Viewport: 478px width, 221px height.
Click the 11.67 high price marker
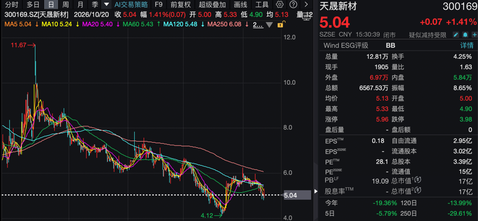click(x=18, y=45)
